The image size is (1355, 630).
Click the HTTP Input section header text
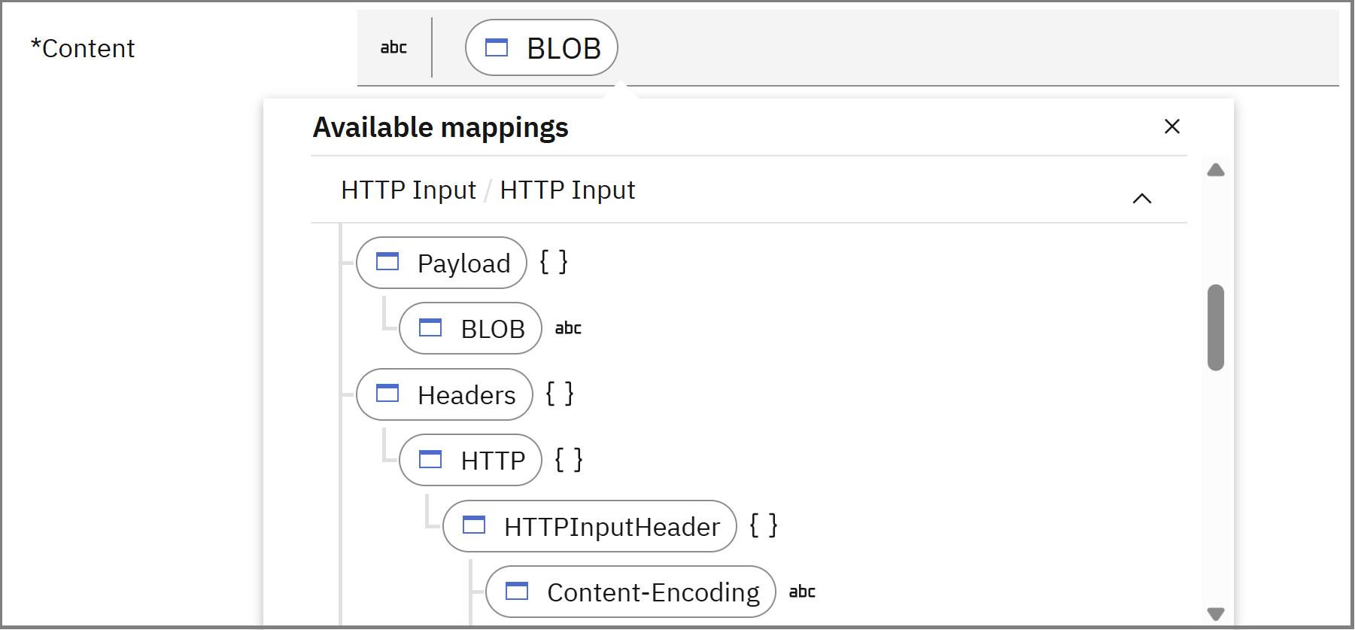(x=488, y=190)
